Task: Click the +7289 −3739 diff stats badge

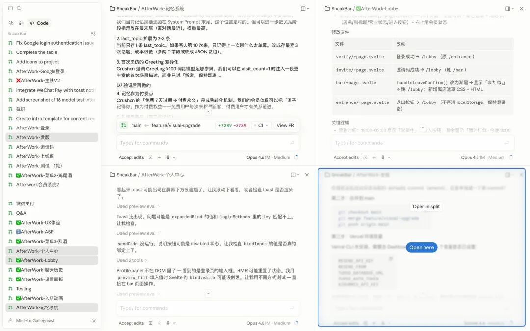Action: pyautogui.click(x=232, y=125)
